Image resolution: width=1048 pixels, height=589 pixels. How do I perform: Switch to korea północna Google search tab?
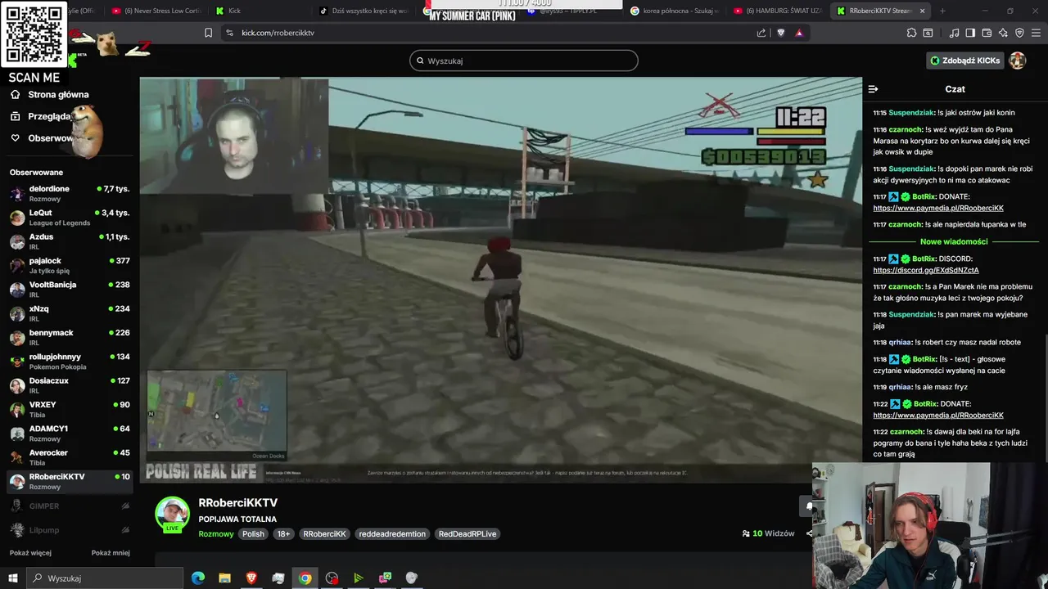click(675, 11)
